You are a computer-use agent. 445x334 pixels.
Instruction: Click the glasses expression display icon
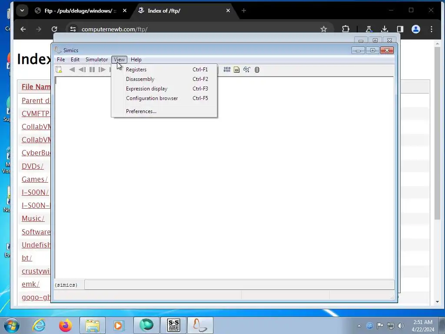[247, 70]
